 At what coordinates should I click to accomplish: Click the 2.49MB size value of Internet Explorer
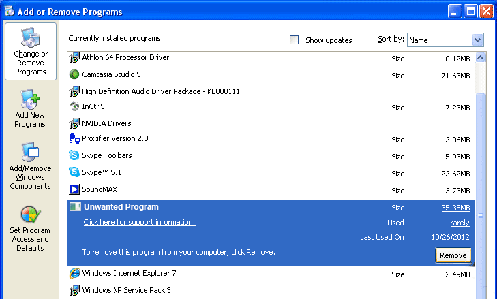pos(457,274)
